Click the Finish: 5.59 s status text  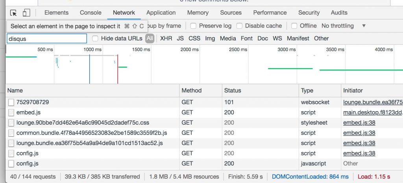[x=246, y=177]
